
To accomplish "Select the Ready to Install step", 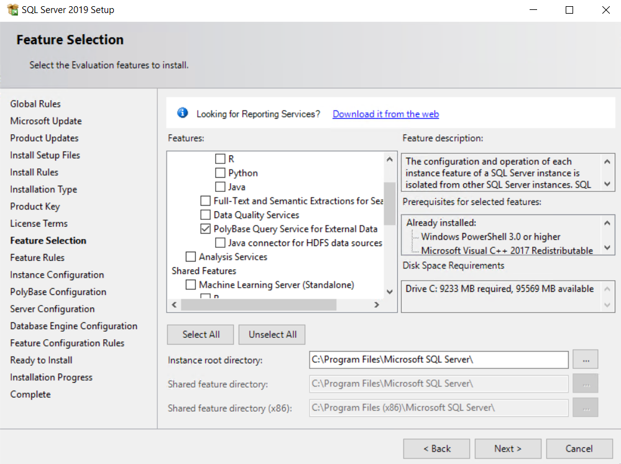I will (x=41, y=360).
